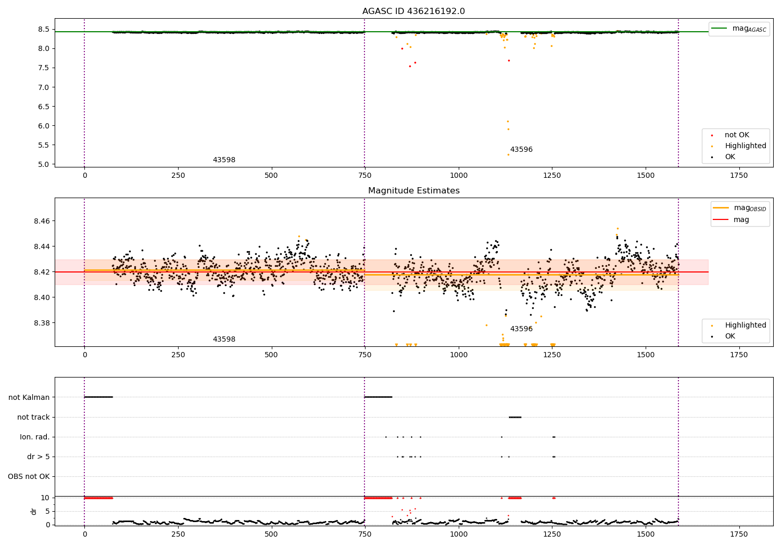Select the y-axis tick "6.5"
Screen dimensions: 781x546
tap(44, 107)
